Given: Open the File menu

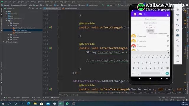Looking at the screenshot, I should (6, 2).
